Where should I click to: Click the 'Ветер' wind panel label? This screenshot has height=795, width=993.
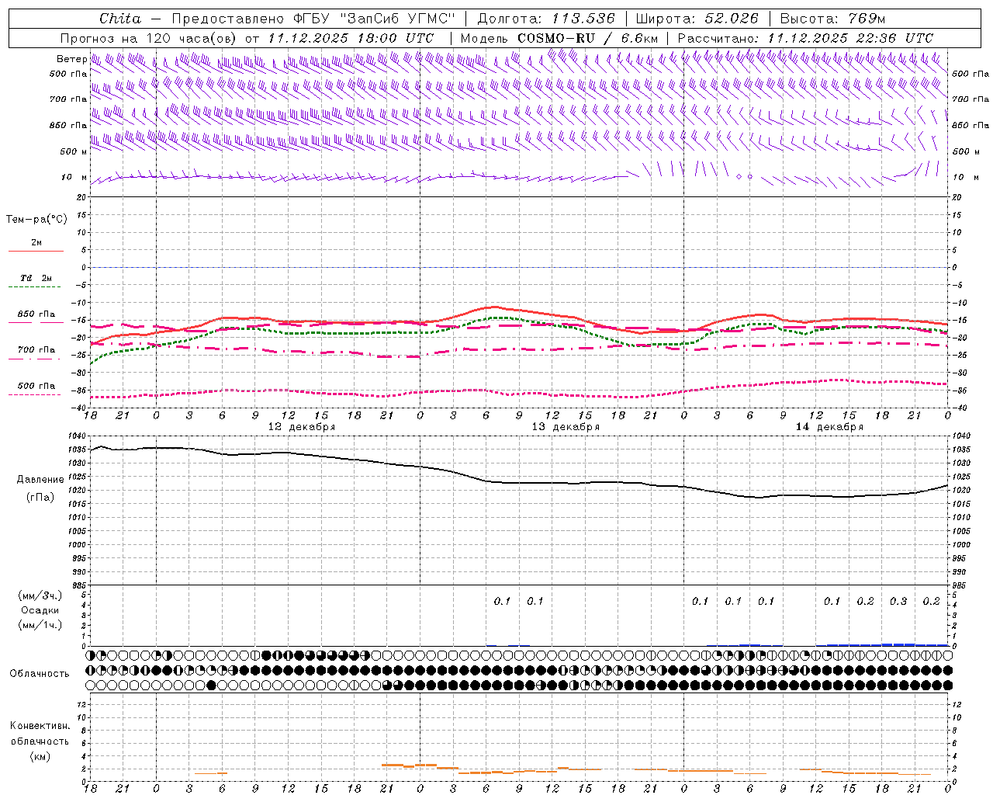tap(71, 59)
